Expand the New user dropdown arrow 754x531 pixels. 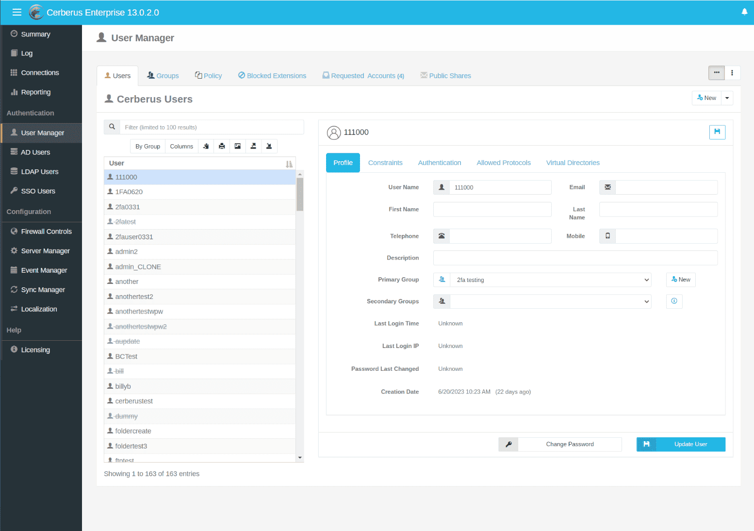point(727,98)
